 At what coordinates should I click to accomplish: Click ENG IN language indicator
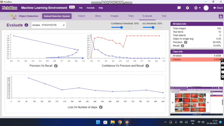(192, 122)
